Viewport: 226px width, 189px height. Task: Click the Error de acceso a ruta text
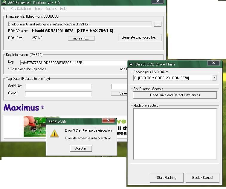click(88, 138)
